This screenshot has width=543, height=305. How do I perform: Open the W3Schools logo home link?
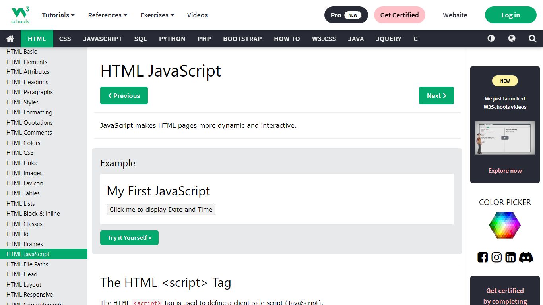pyautogui.click(x=20, y=15)
